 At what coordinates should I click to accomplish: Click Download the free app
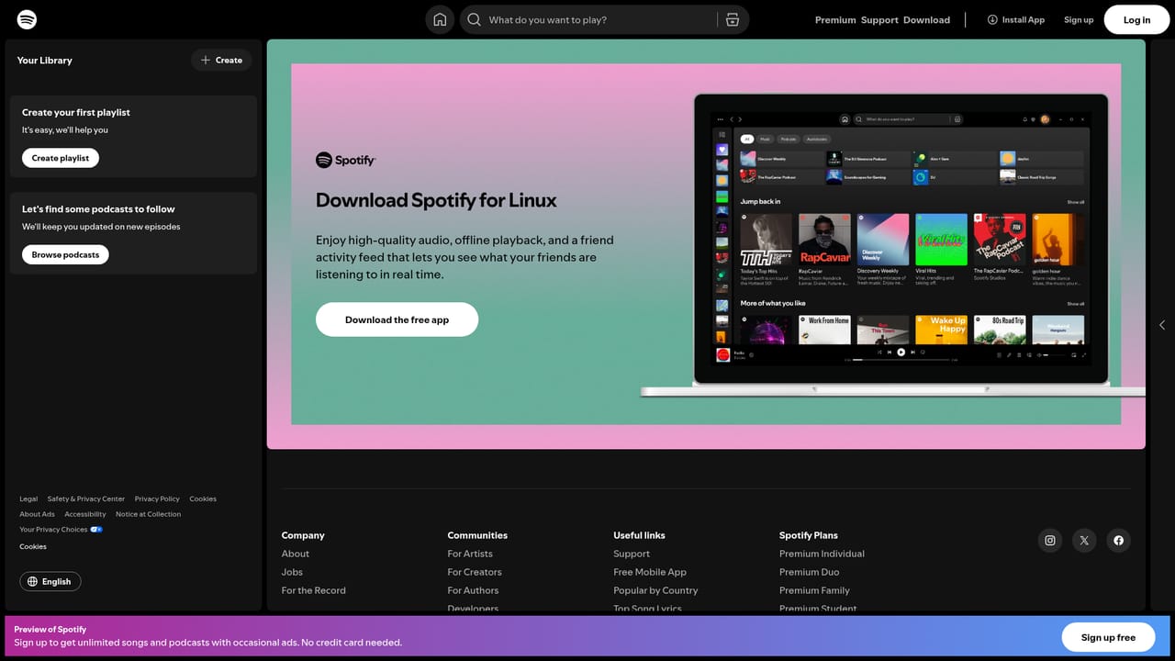[397, 319]
